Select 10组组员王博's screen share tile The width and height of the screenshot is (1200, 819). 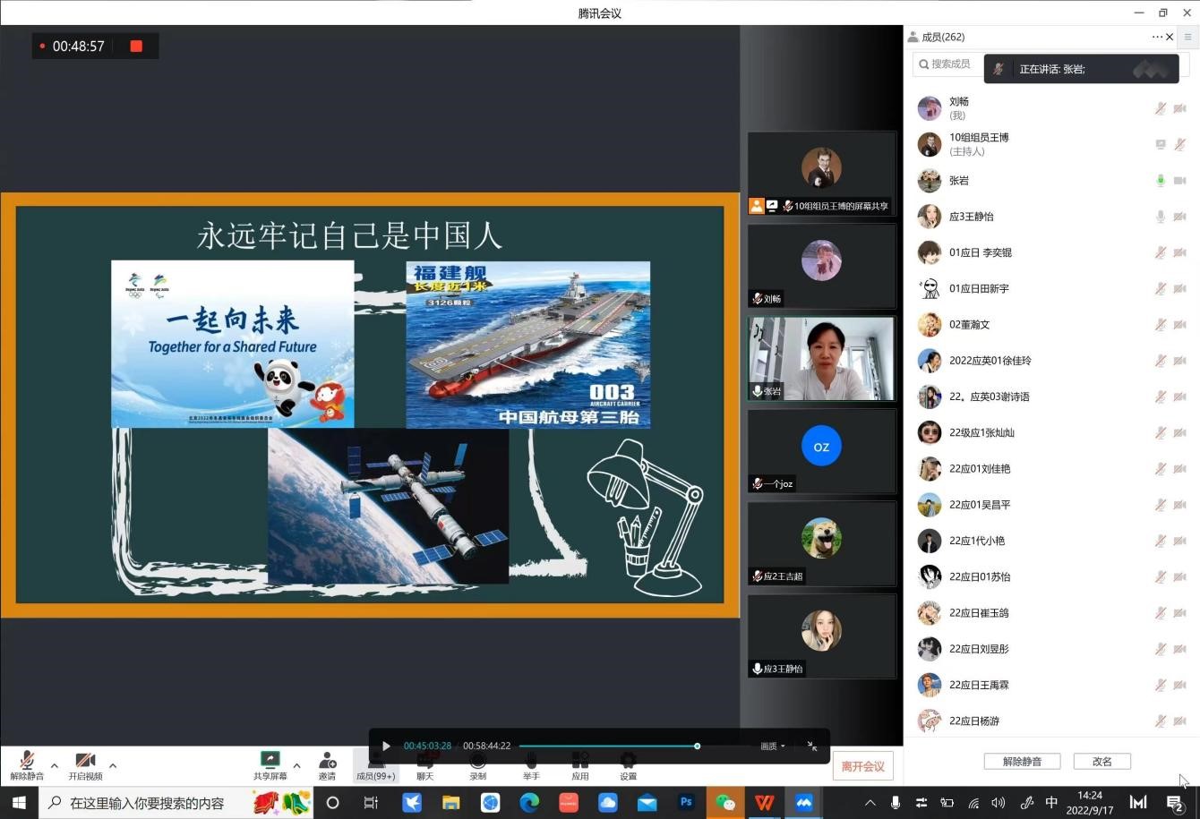[821, 174]
